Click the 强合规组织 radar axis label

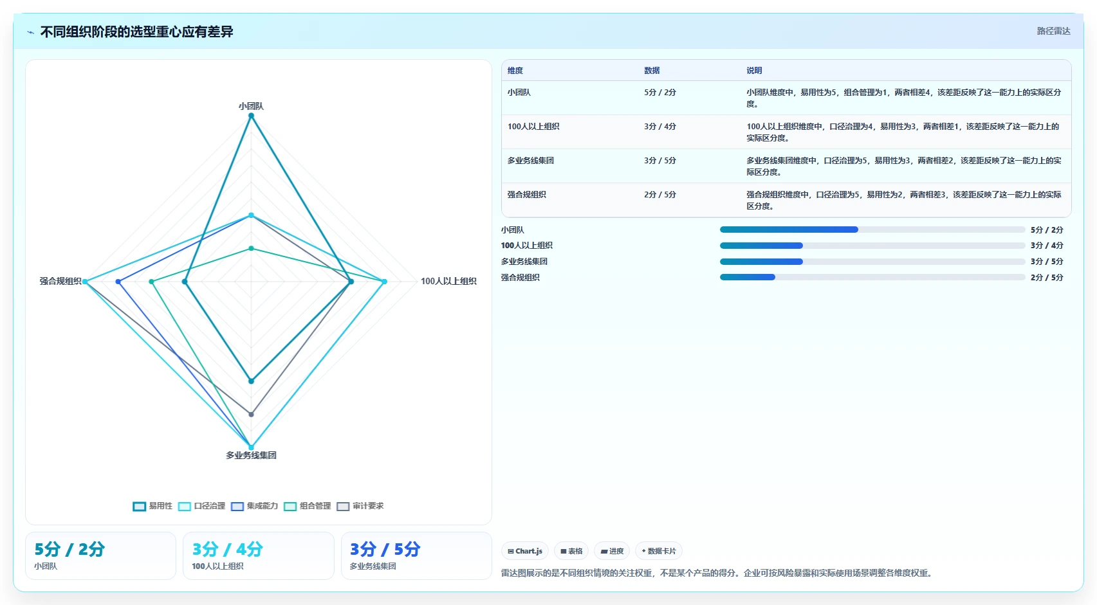coord(60,281)
